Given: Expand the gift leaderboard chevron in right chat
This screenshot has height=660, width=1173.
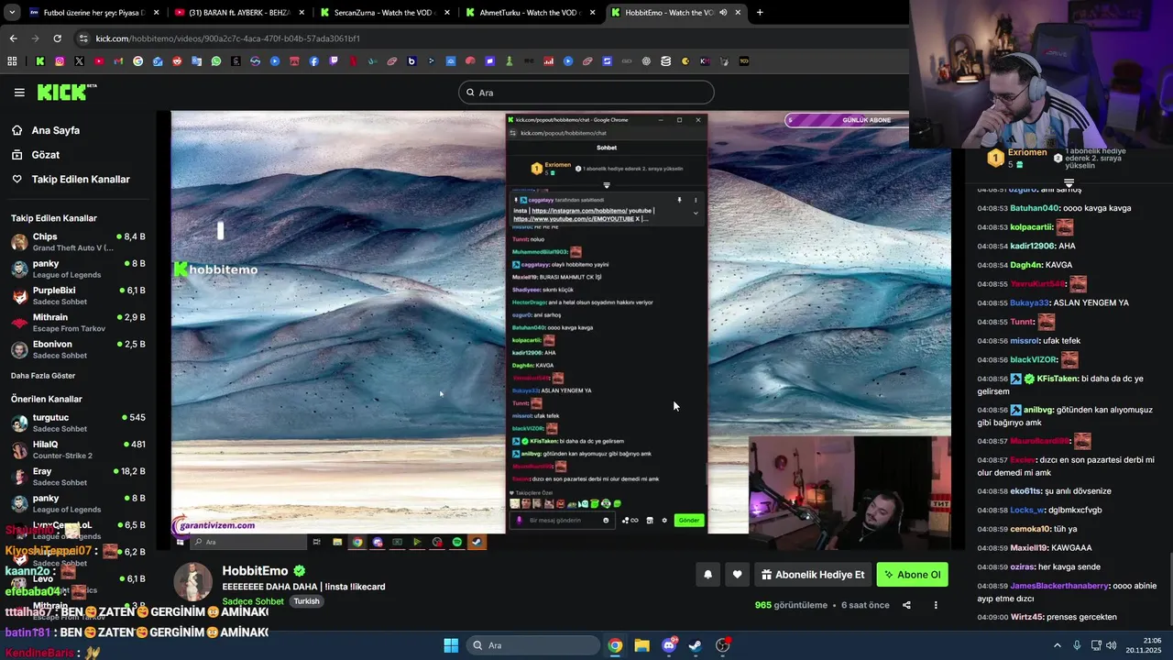Looking at the screenshot, I should tap(1069, 183).
